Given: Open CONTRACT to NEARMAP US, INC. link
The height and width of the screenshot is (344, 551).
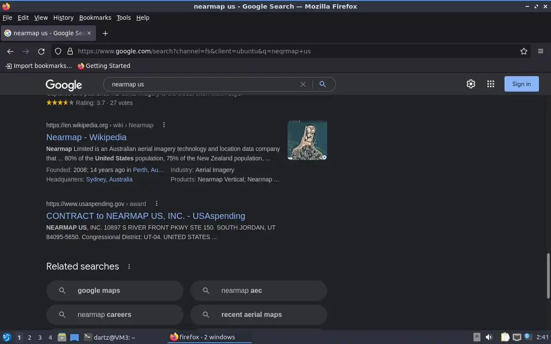Looking at the screenshot, I should [x=145, y=216].
